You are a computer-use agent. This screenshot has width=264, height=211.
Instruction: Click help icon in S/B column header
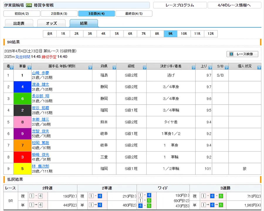click(226, 68)
